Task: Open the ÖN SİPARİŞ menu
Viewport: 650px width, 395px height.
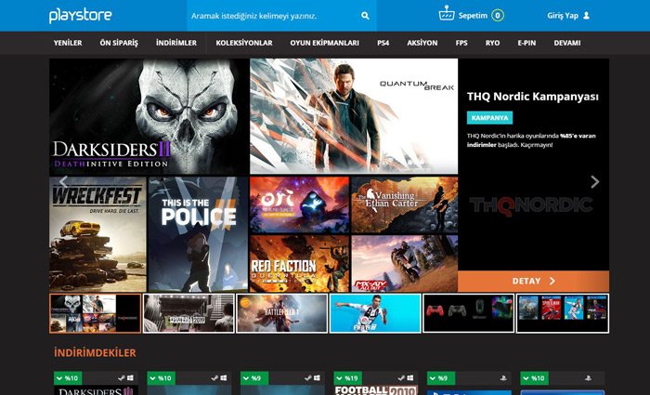Action: click(119, 43)
